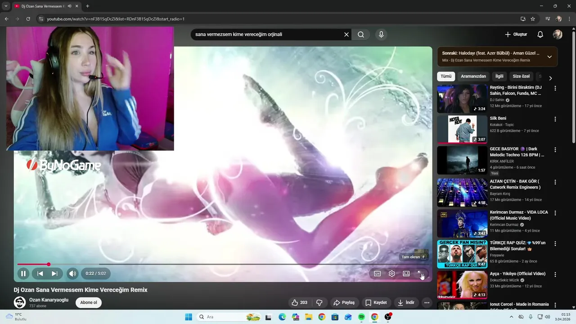Open Silk Beni video thumbnail
The image size is (576, 324).
(x=462, y=129)
